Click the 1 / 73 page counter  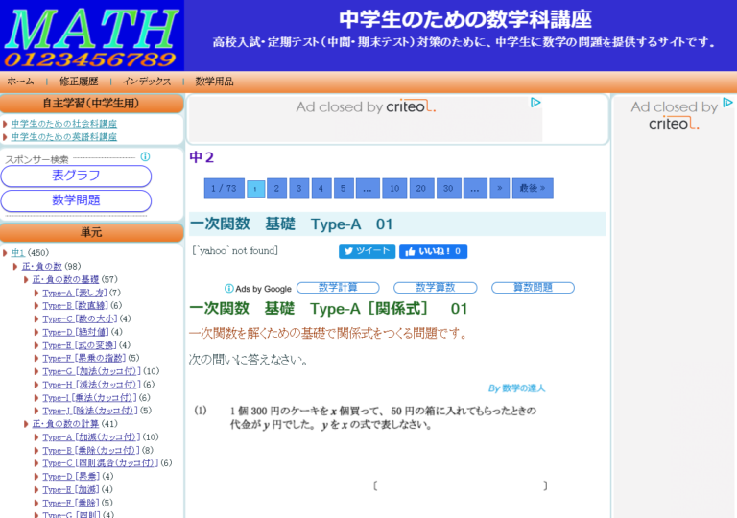[225, 188]
